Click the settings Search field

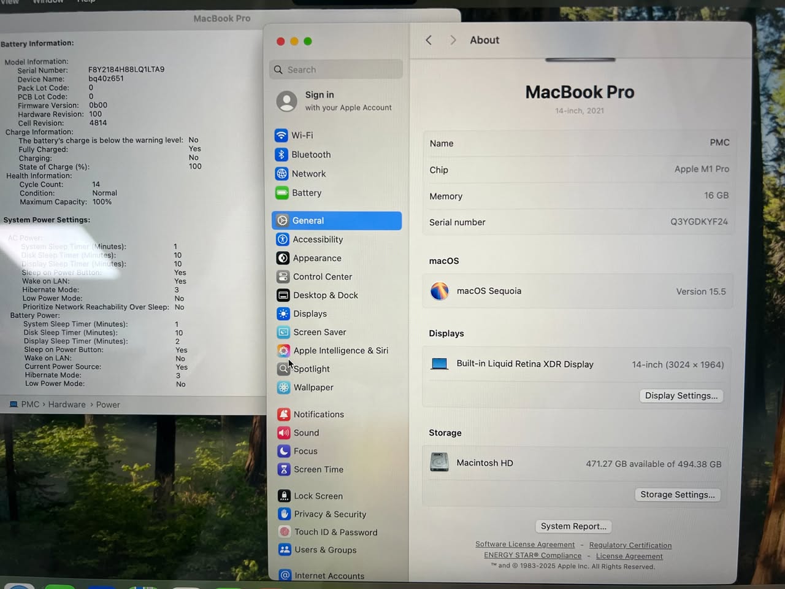tap(336, 69)
